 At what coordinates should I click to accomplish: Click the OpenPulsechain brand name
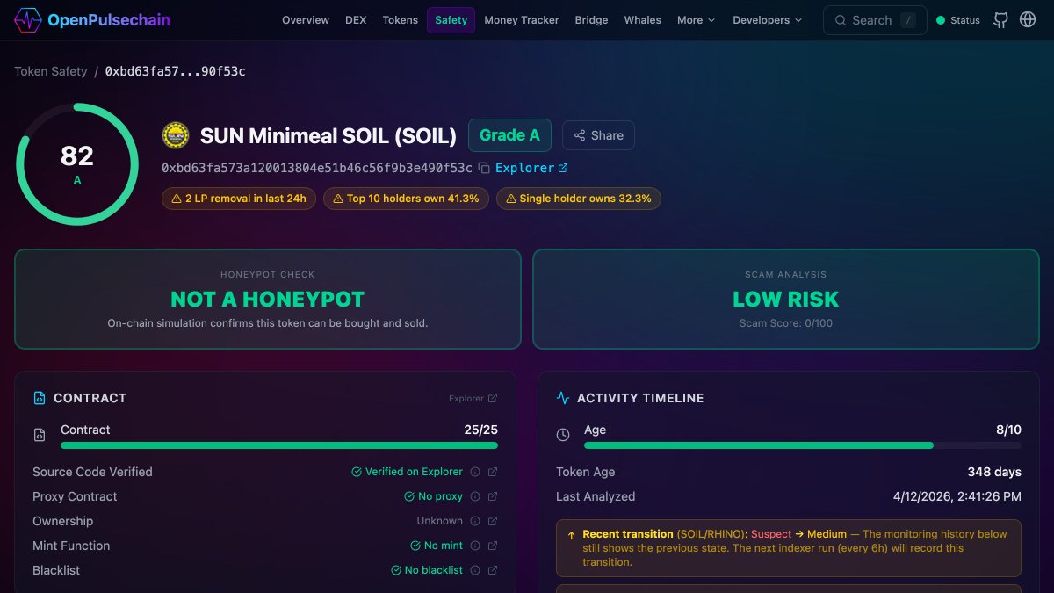click(109, 19)
